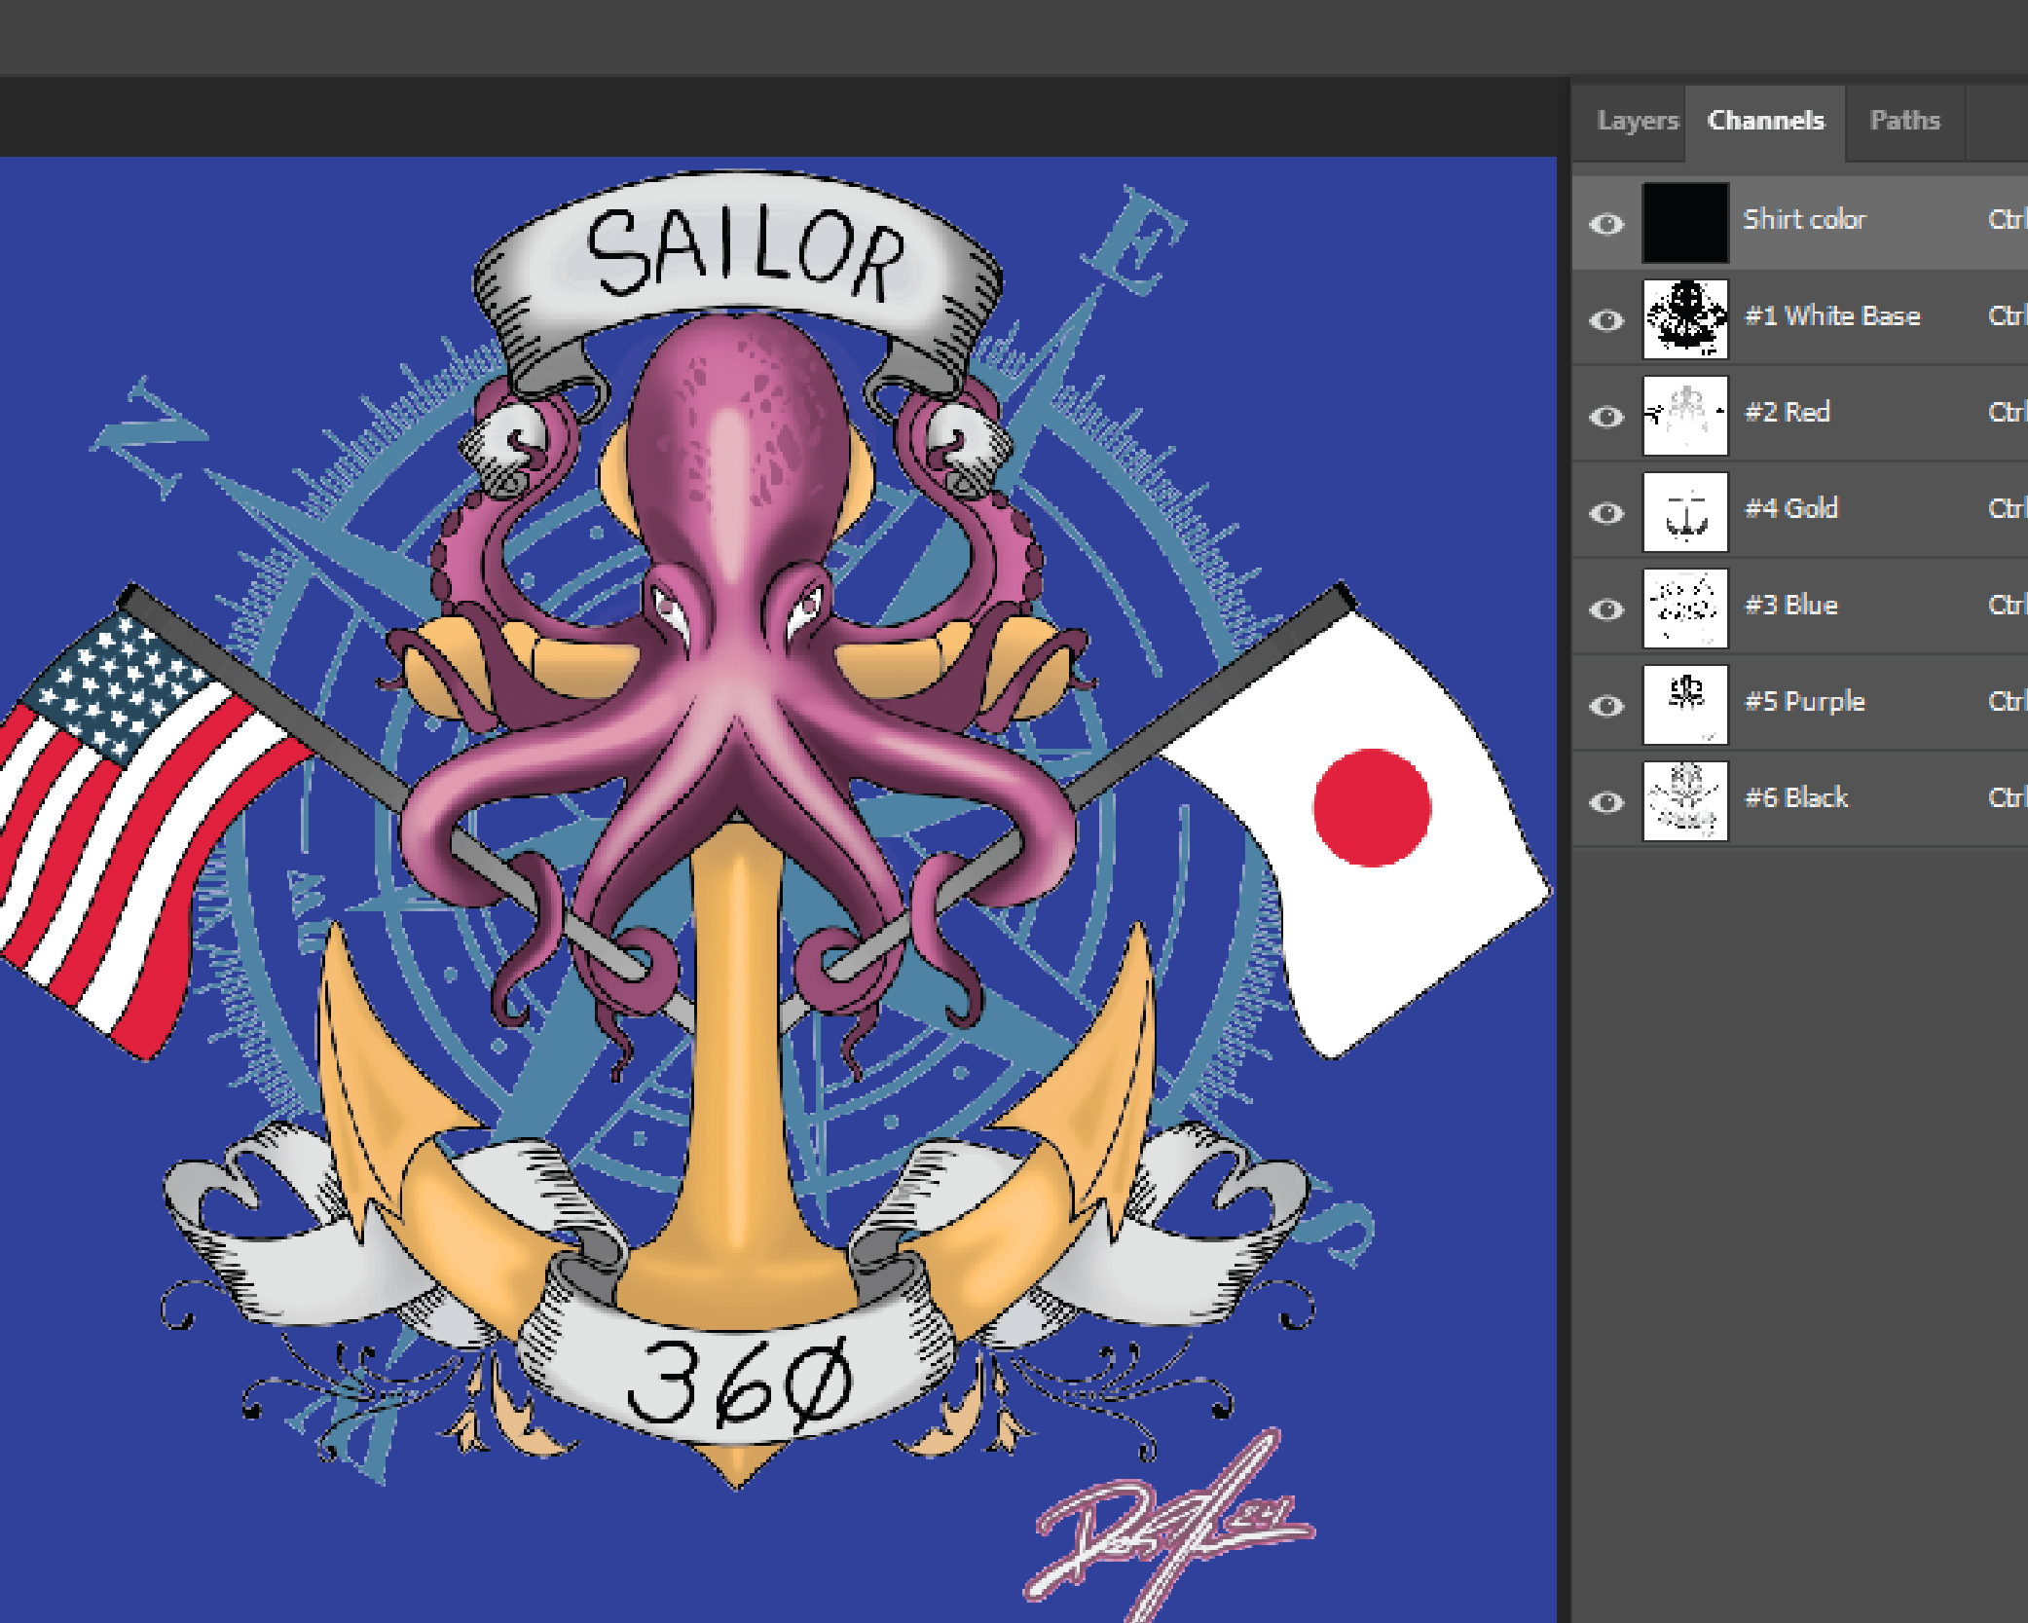
Task: Toggle visibility of #1 White Base channel
Action: [1606, 319]
